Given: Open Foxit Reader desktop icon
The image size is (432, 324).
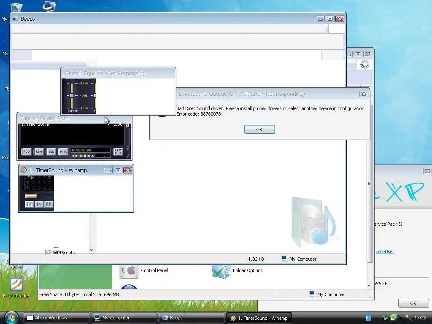Looking at the screenshot, I should click(x=16, y=288).
